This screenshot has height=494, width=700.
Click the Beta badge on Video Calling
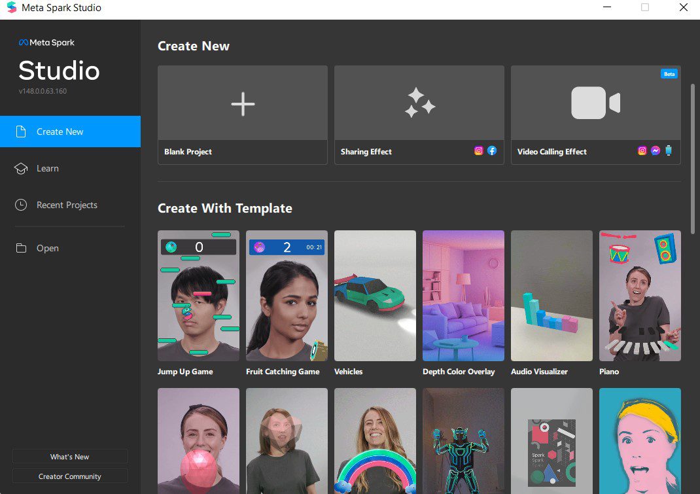click(x=669, y=74)
